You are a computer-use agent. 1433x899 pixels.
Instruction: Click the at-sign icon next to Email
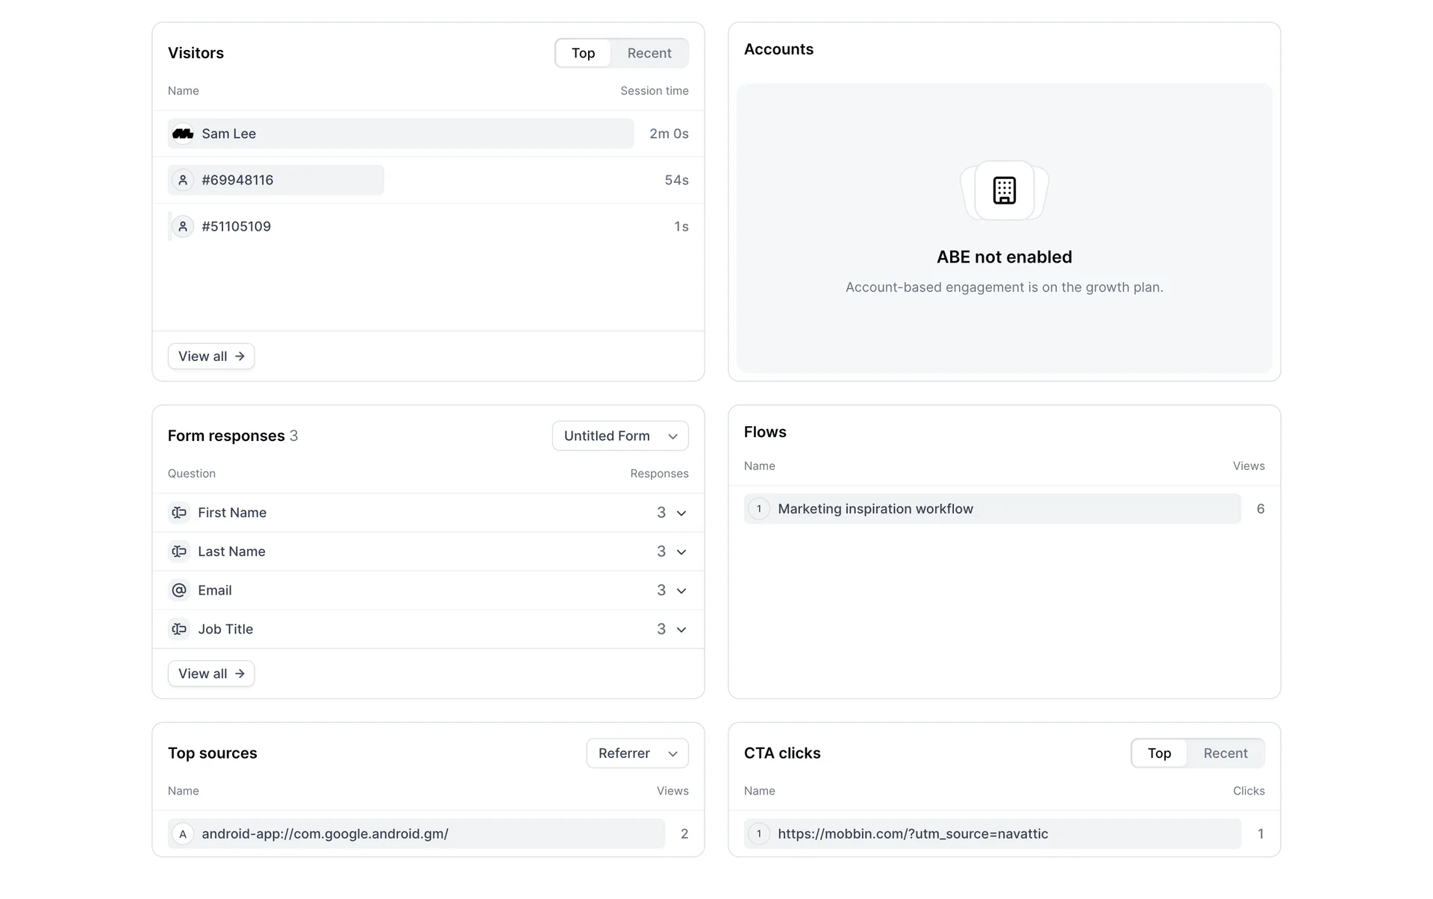[x=179, y=590]
